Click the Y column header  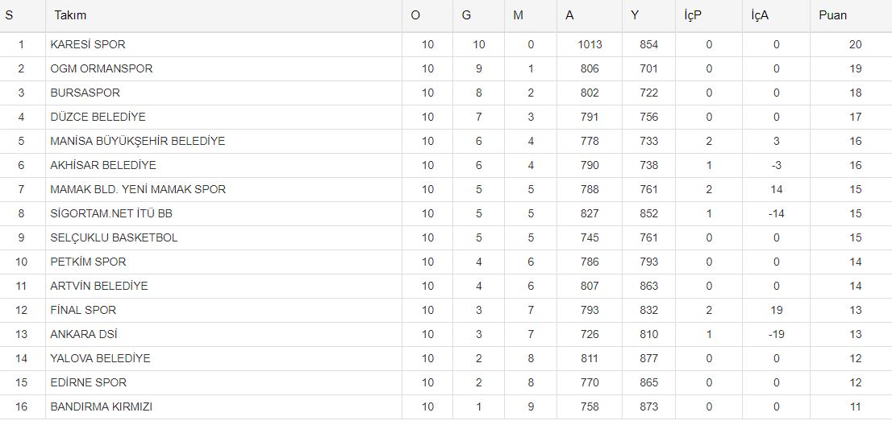click(637, 15)
